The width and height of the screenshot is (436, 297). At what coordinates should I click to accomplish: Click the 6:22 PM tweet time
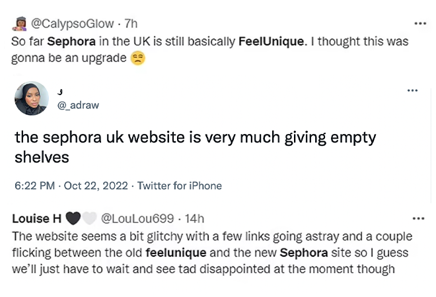(34, 186)
